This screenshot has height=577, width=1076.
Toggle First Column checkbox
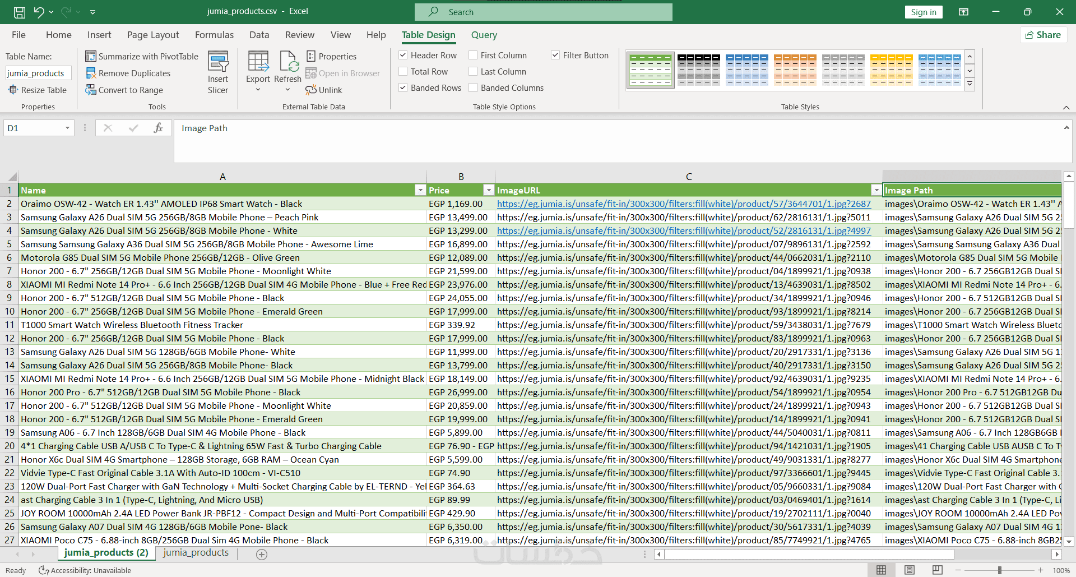473,55
